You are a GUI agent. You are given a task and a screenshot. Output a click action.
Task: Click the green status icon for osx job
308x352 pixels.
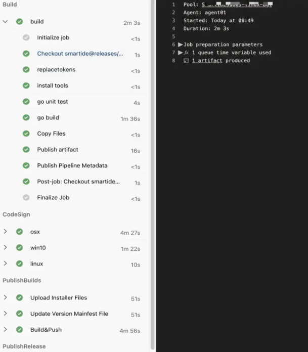pyautogui.click(x=19, y=232)
